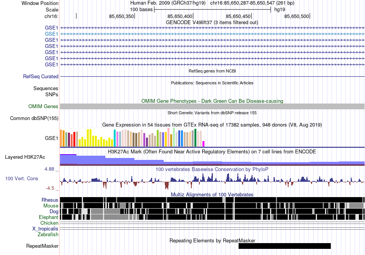Screen dimensions: 365x255
Task: Click the Sequences track label
Action: point(46,88)
